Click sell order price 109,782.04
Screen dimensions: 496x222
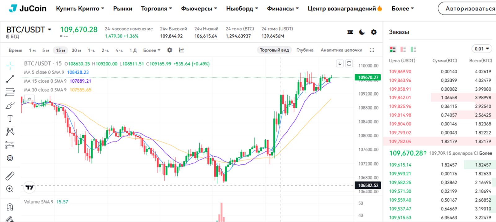(x=400, y=141)
